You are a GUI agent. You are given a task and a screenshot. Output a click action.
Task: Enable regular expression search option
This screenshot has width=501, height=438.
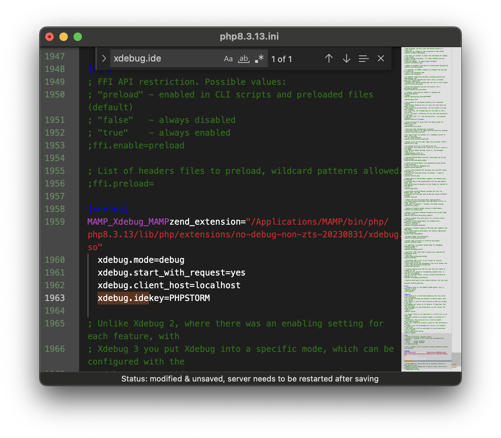259,59
